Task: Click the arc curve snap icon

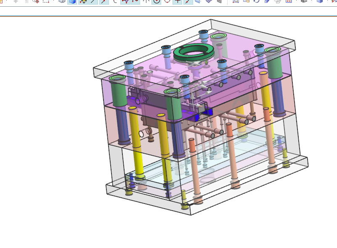Action: (x=115, y=1)
